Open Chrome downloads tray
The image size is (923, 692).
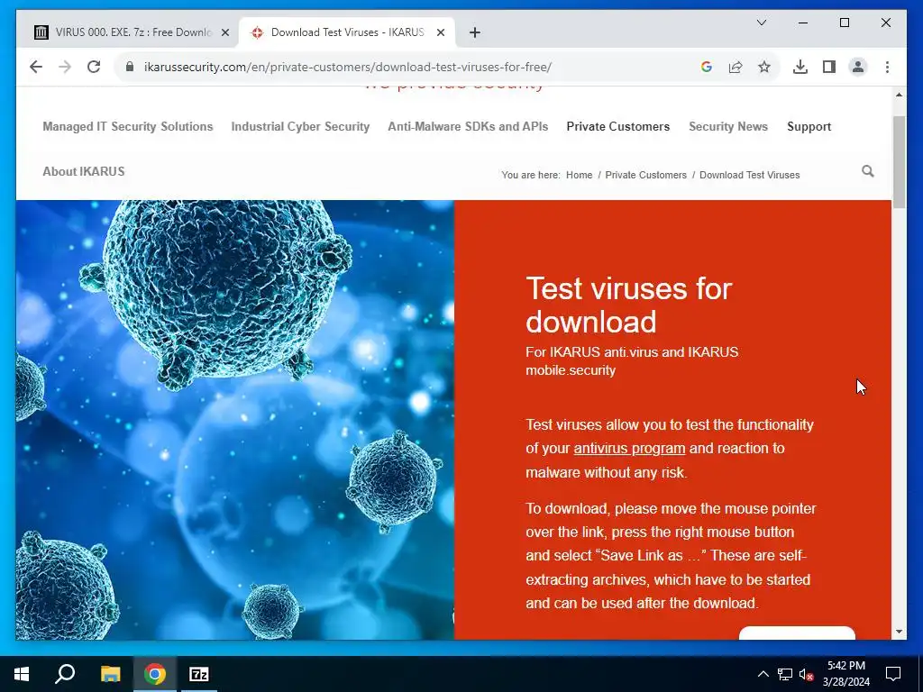click(x=800, y=67)
